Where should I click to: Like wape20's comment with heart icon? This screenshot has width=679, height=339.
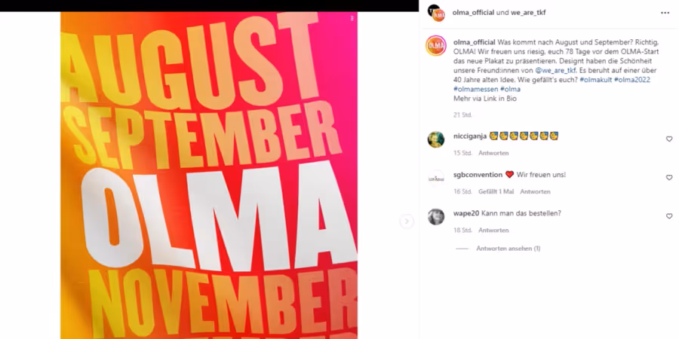pos(669,216)
